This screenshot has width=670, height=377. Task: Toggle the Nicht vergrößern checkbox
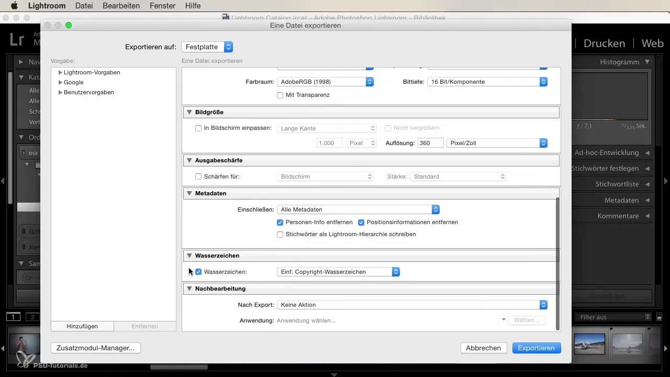tap(388, 128)
